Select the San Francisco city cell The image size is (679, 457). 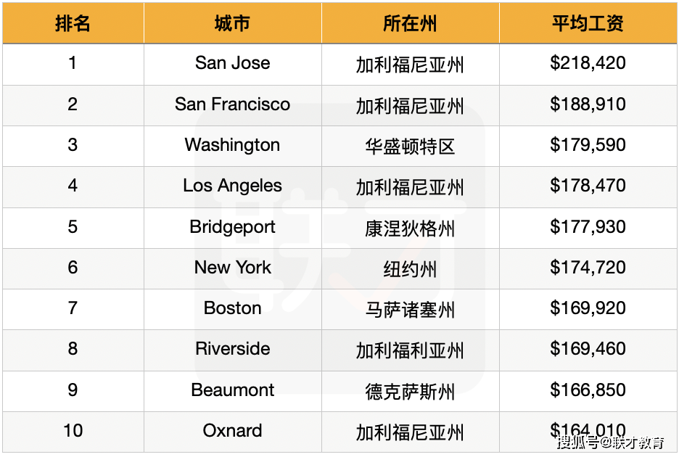click(233, 105)
